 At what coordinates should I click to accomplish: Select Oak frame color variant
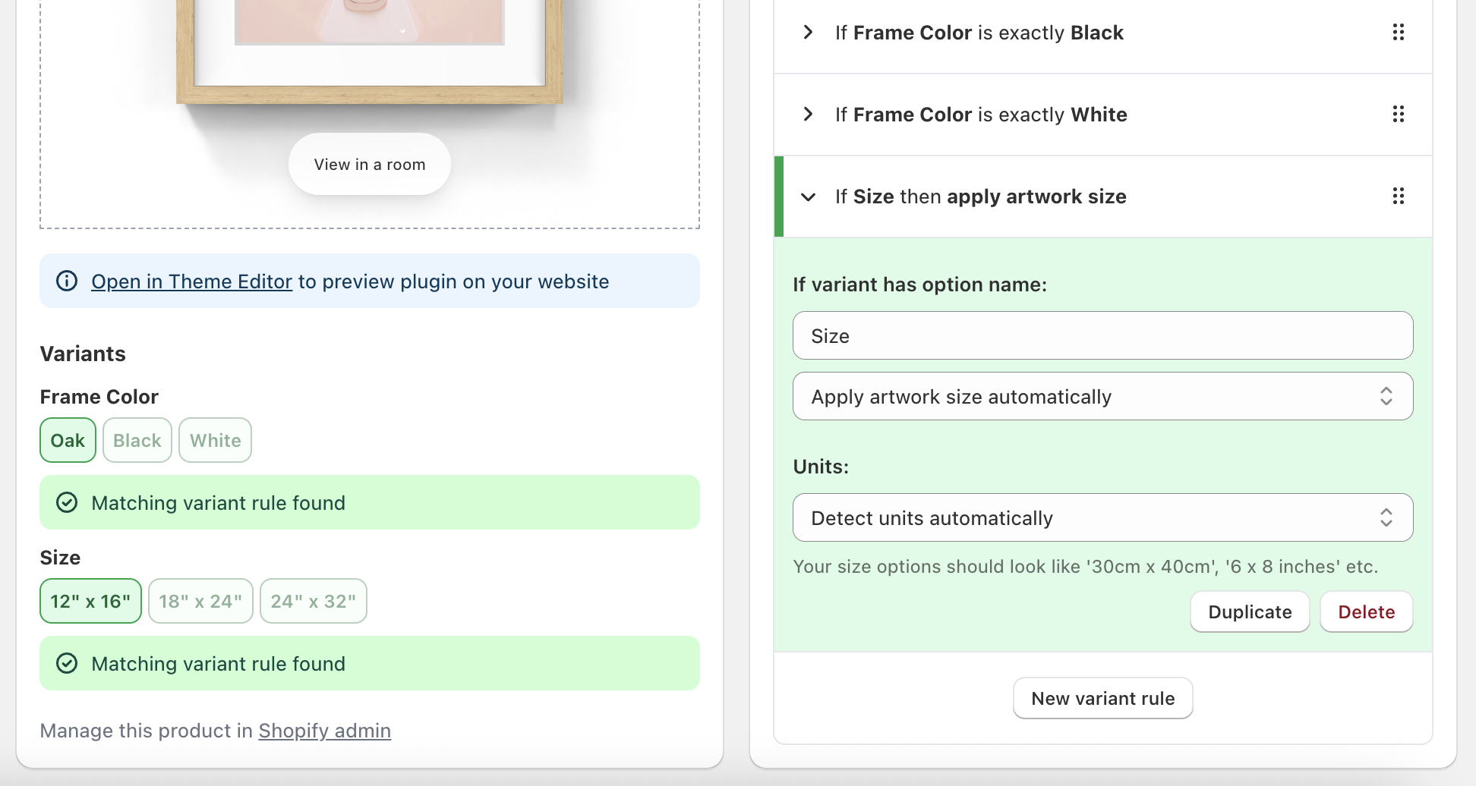pos(68,441)
